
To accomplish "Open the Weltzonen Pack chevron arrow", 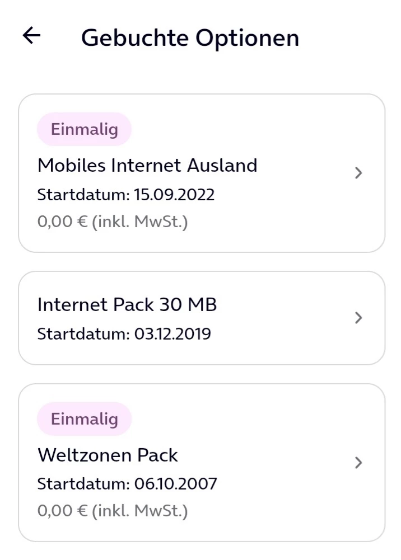I will coord(359,463).
